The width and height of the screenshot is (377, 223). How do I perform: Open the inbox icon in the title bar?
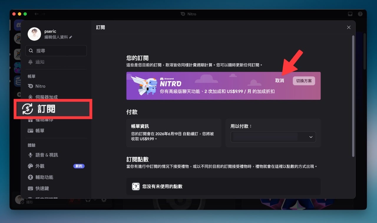(350, 14)
